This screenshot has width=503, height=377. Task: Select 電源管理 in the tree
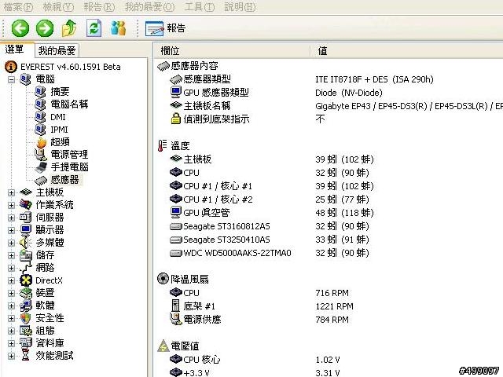click(x=69, y=154)
